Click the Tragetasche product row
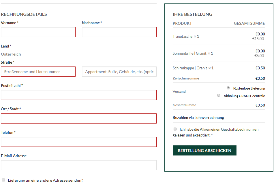276x186 pixels. pos(219,36)
